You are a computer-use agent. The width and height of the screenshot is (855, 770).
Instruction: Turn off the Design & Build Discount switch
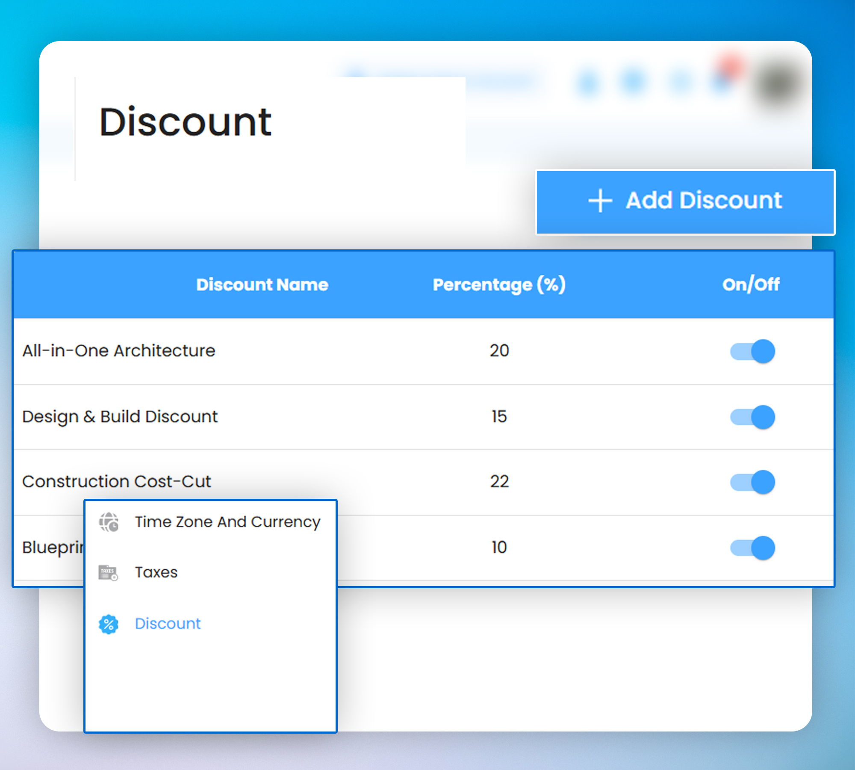click(753, 417)
